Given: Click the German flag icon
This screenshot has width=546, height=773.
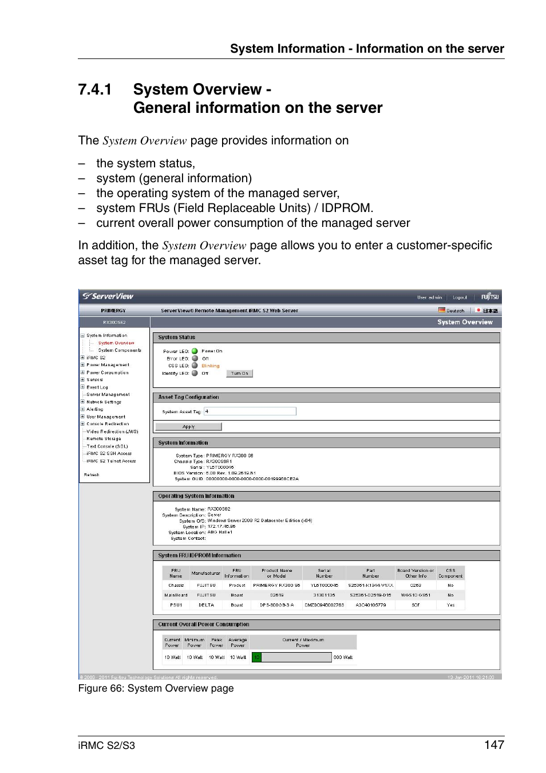Looking at the screenshot, I should coord(442,310).
